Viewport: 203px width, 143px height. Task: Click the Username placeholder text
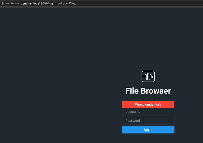[133, 112]
